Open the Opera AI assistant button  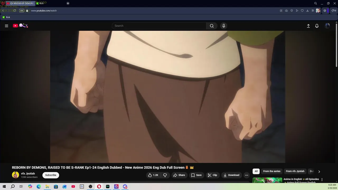coord(334,11)
